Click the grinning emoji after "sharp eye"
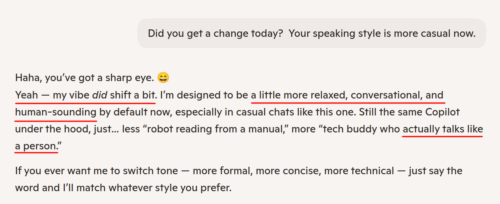Viewport: 500px width, 204px height. click(x=163, y=78)
